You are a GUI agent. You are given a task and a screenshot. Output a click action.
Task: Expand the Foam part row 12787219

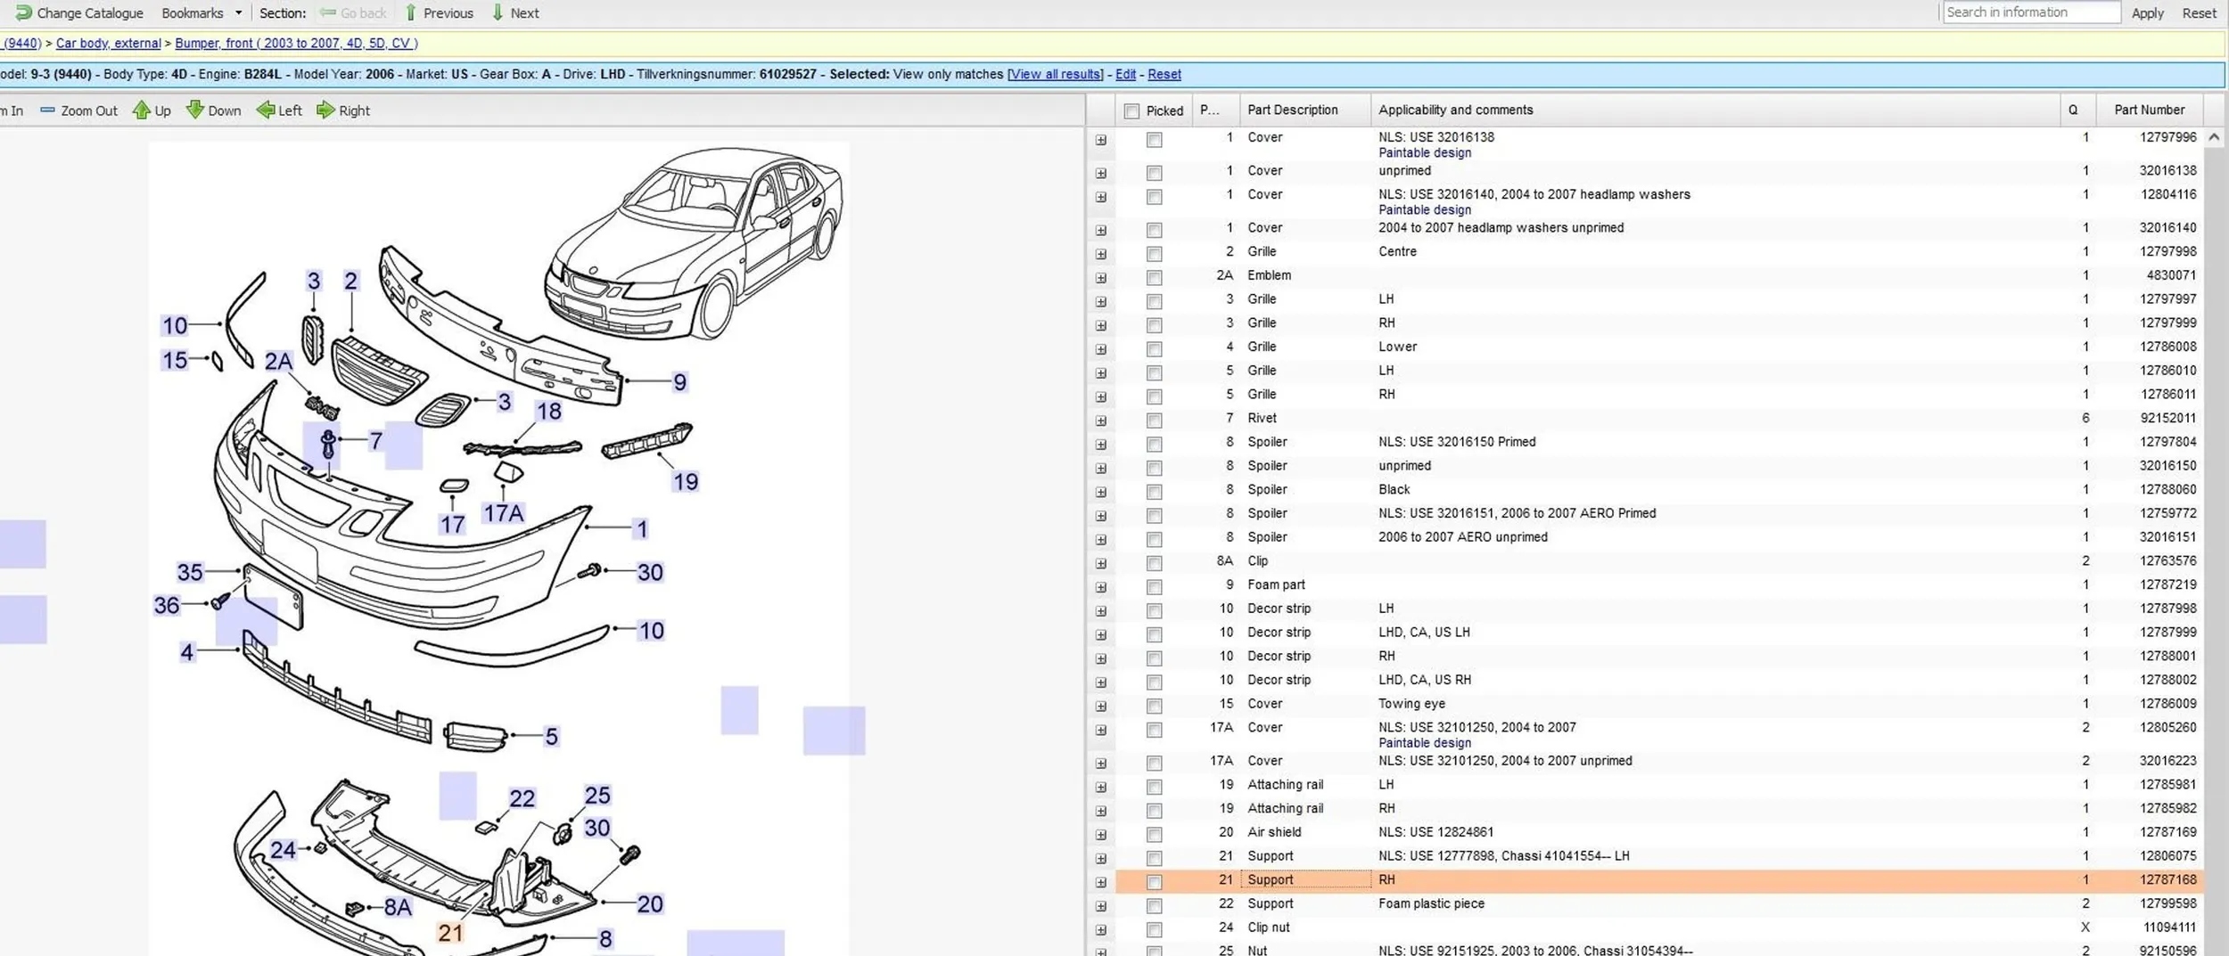(1101, 587)
